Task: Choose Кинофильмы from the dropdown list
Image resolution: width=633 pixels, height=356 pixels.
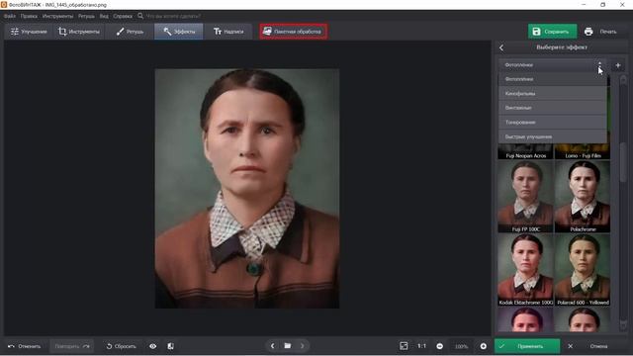Action: (552, 94)
